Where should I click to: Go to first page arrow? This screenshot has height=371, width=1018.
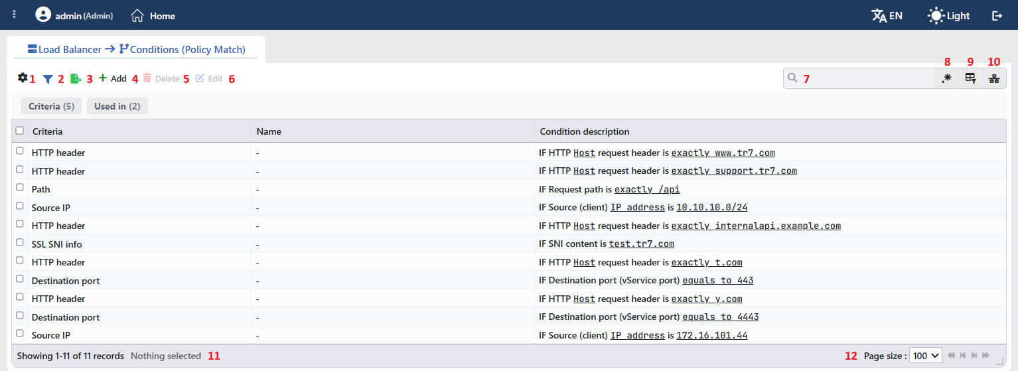(x=951, y=356)
